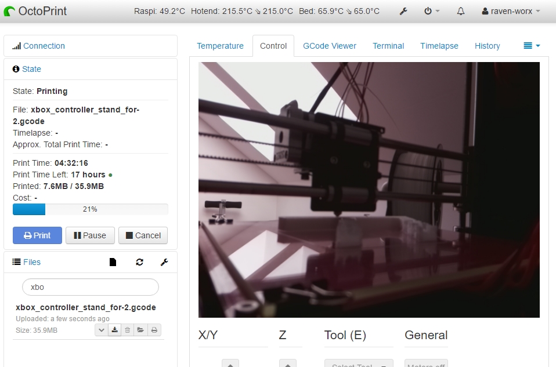The image size is (556, 367).
Task: Open the notifications bell
Action: tap(461, 12)
